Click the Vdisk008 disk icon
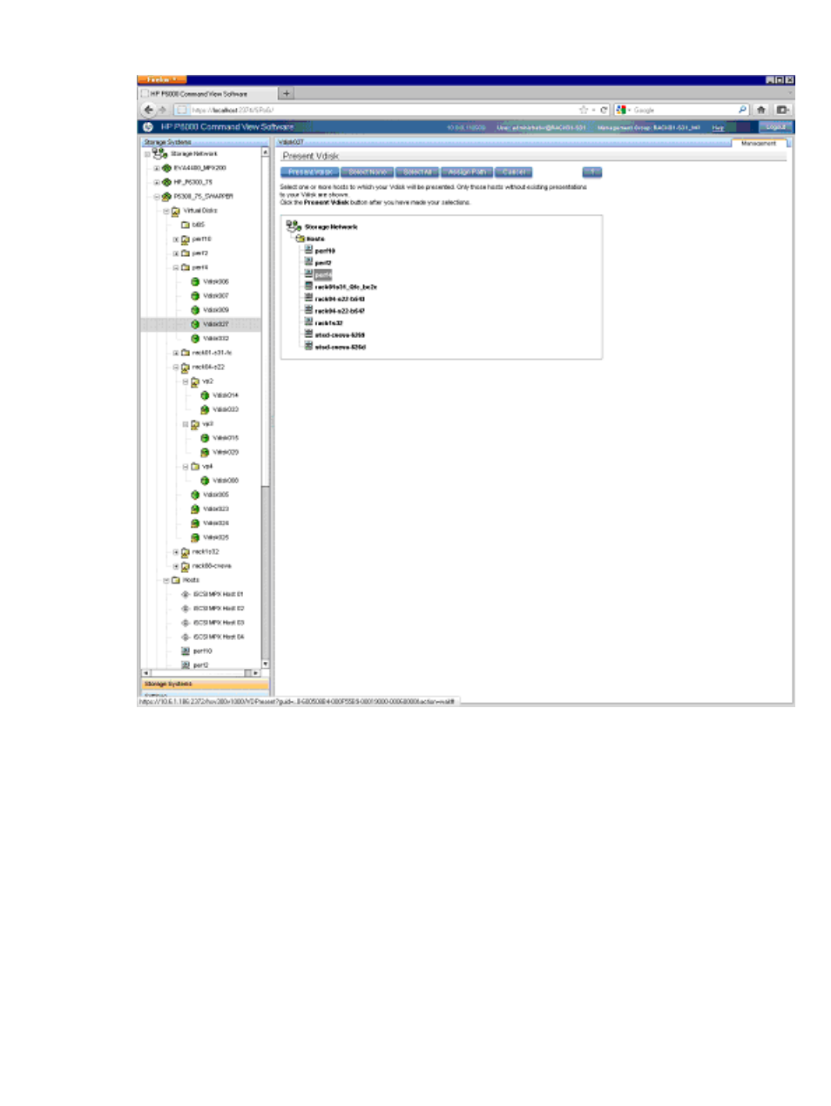Viewport: 831px width, 1106px height. [205, 481]
